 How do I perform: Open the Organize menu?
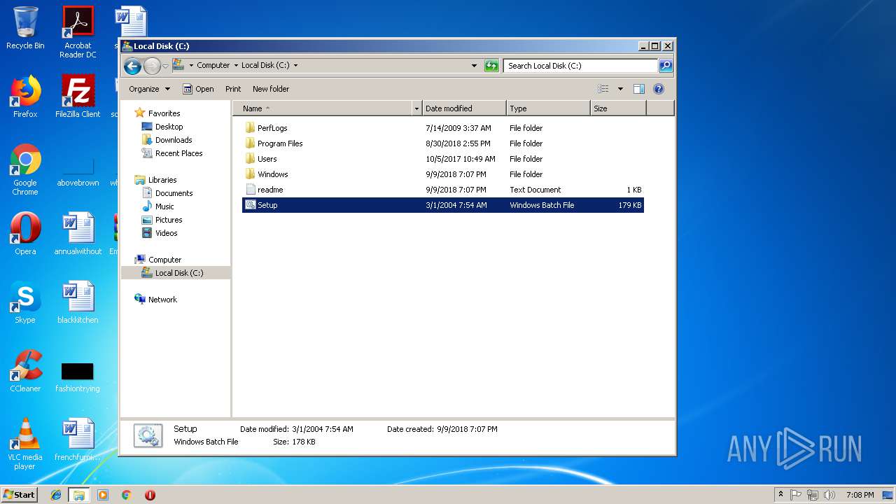click(x=149, y=89)
